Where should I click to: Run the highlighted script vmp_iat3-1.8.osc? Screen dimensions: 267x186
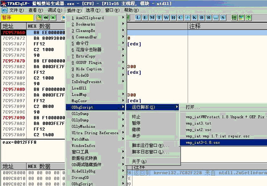tap(223, 142)
